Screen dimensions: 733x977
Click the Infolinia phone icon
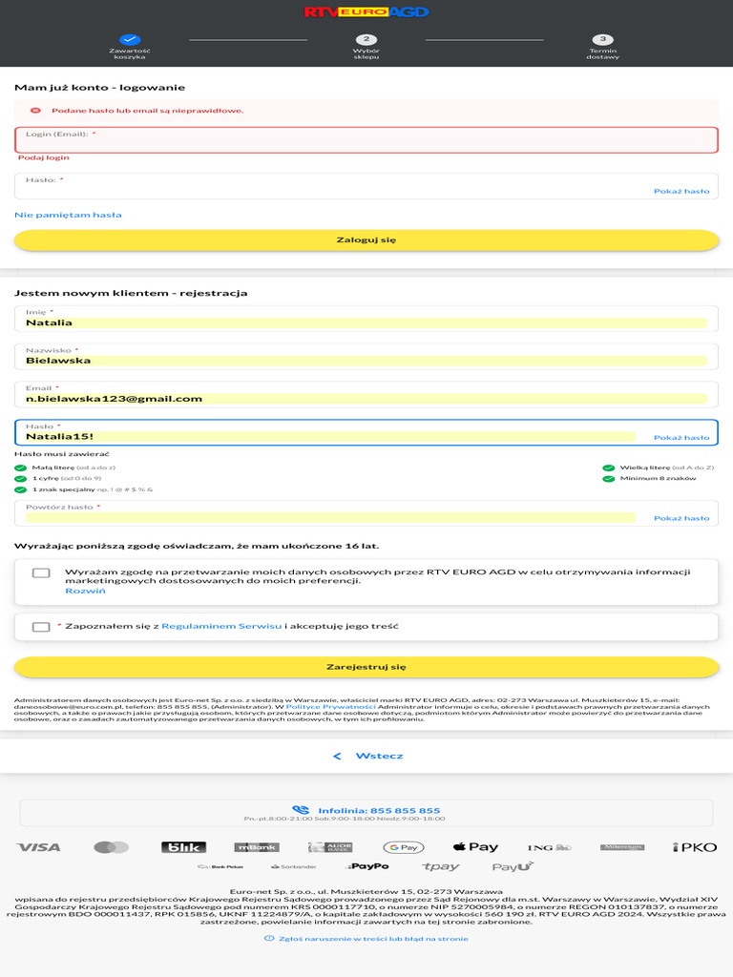(x=301, y=810)
